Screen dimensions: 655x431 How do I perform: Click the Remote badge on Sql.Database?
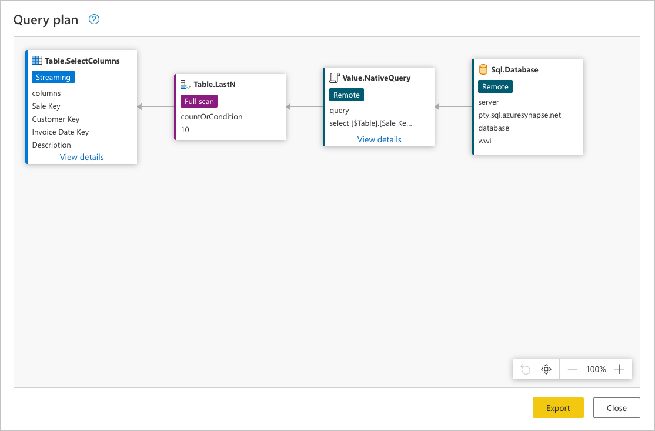(x=495, y=87)
